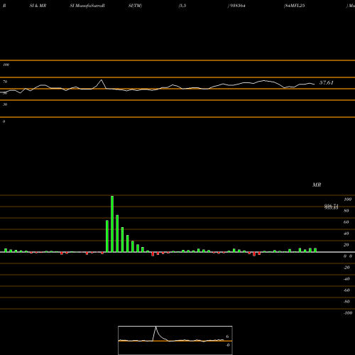The width and height of the screenshot is (355, 355).
Task: Click MR axis label 20
Action: coord(346,245)
